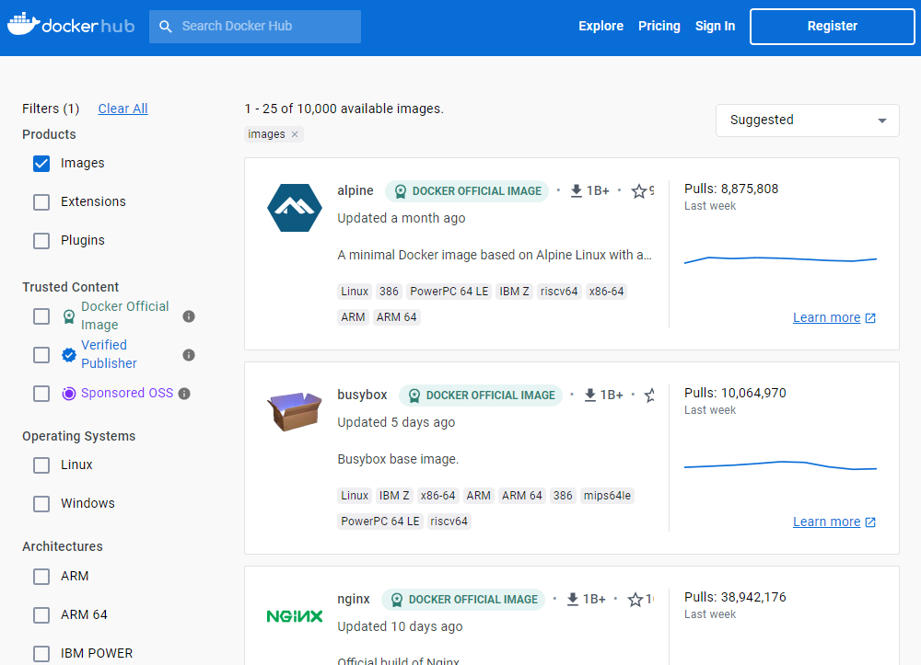Click the riscv64 tag on alpine

[559, 292]
